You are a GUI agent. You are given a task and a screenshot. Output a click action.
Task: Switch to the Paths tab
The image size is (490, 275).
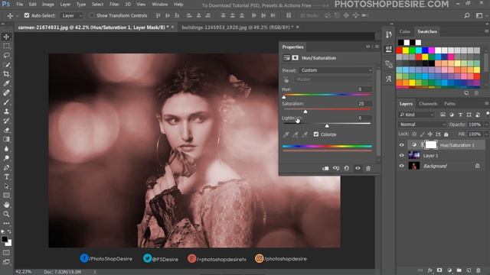tap(449, 104)
